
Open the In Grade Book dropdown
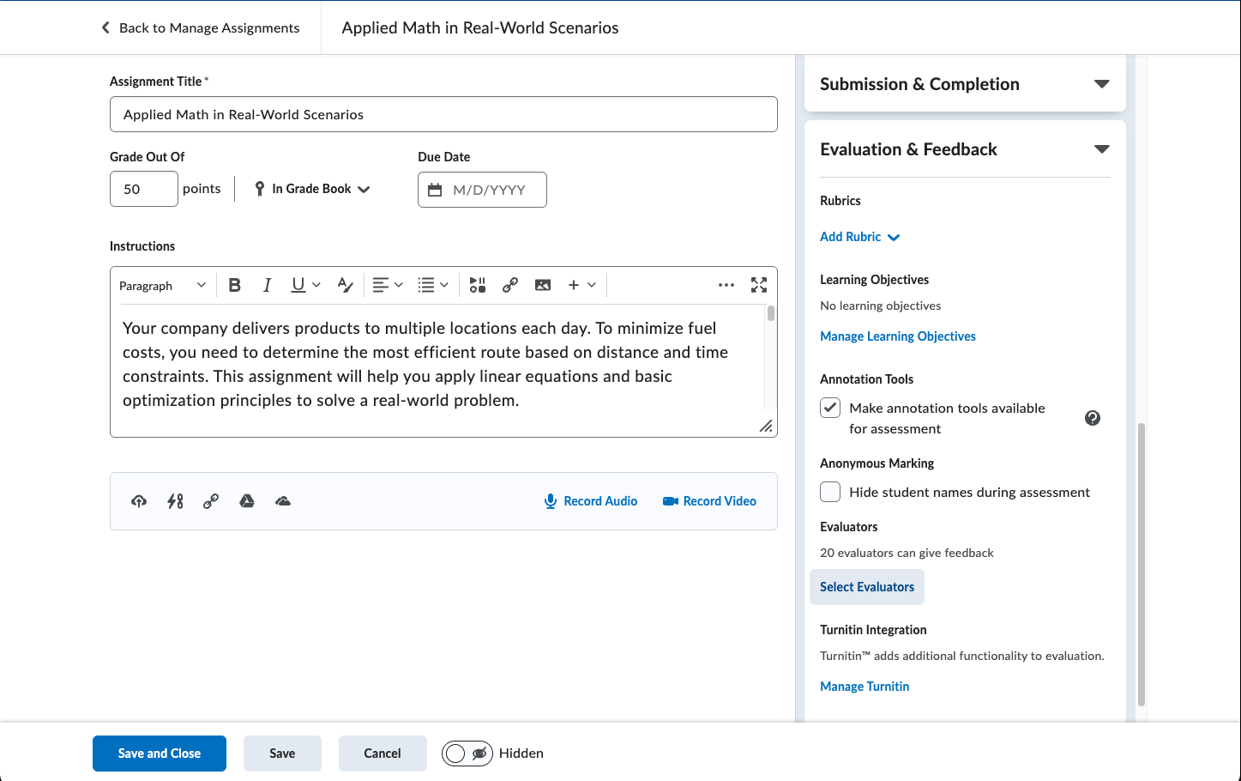[313, 189]
